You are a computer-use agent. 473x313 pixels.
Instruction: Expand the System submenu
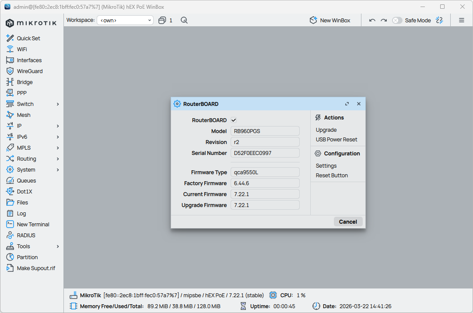coord(58,169)
